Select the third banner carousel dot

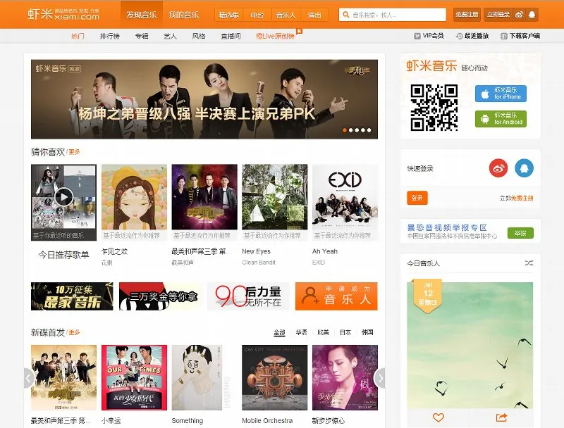[x=357, y=130]
